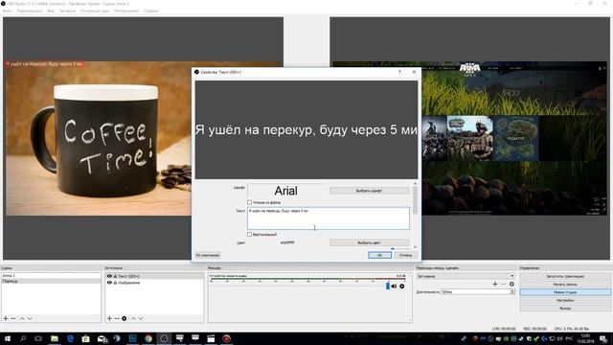This screenshot has width=613, height=345.
Task: Open Windows search on the taskbar
Action: pyautogui.click(x=23, y=338)
